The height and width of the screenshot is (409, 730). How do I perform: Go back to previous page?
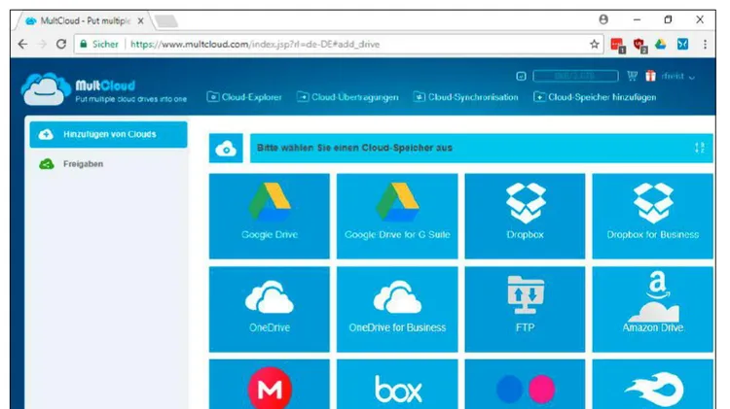(x=22, y=44)
